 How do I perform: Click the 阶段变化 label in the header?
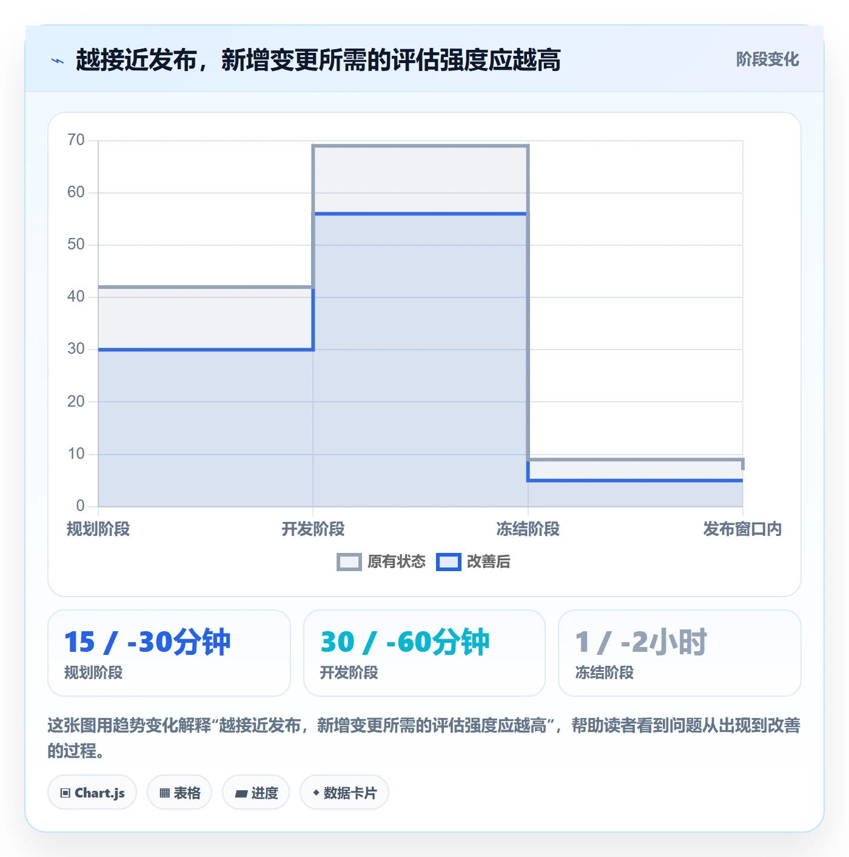click(x=767, y=59)
